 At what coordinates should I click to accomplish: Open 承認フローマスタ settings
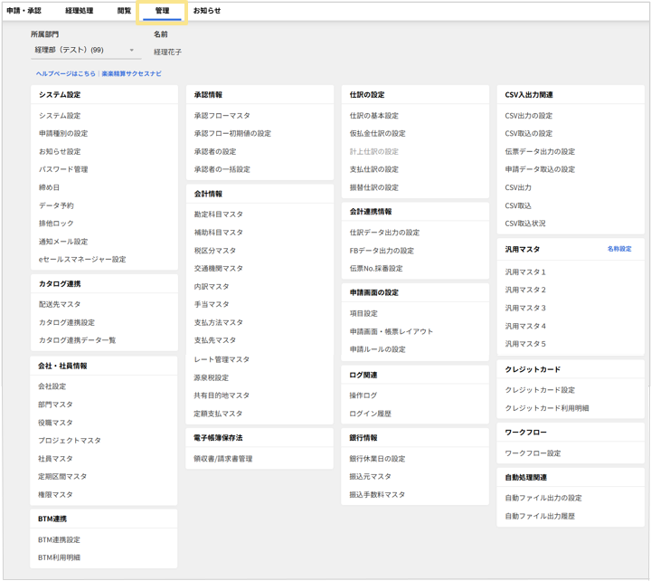222,116
